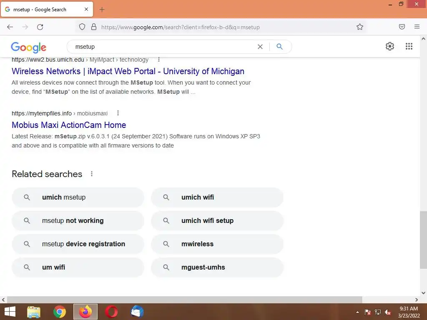This screenshot has width=427, height=320.
Task: Click inside the msetup search field
Action: tap(163, 47)
